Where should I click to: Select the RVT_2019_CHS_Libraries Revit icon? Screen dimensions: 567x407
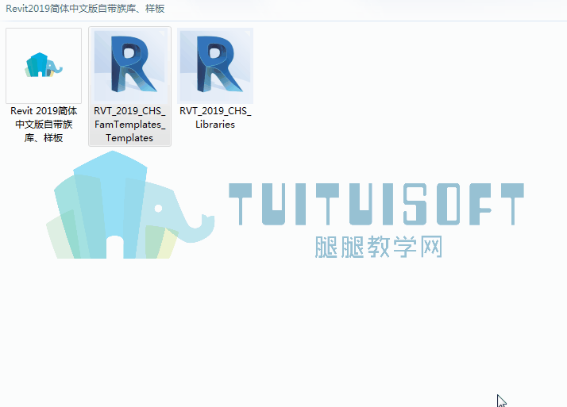coord(215,67)
